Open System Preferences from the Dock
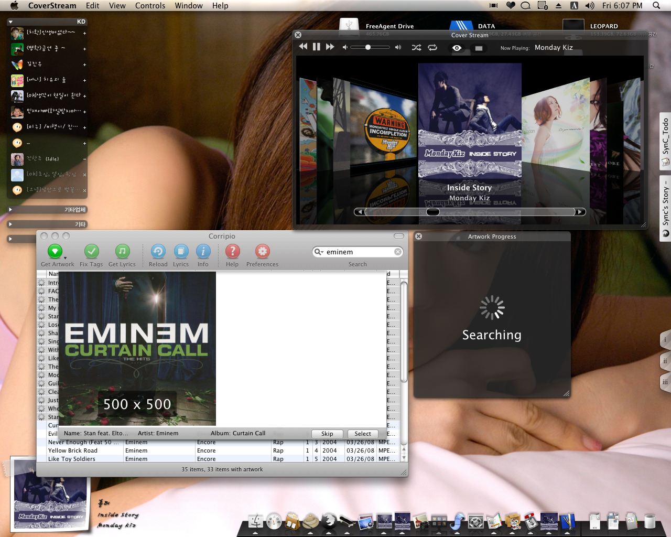 point(476,521)
